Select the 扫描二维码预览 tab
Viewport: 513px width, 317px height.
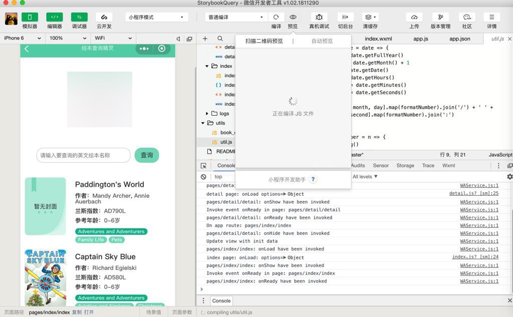pyautogui.click(x=264, y=41)
